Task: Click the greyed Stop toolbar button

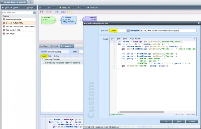Action: (x=81, y=8)
